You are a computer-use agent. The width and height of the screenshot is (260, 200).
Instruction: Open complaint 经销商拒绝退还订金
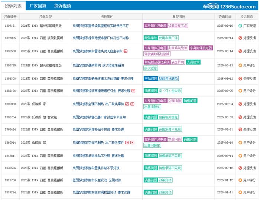(x=101, y=91)
